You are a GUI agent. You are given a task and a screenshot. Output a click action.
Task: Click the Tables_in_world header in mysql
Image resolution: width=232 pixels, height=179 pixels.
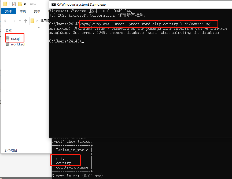point(72,150)
